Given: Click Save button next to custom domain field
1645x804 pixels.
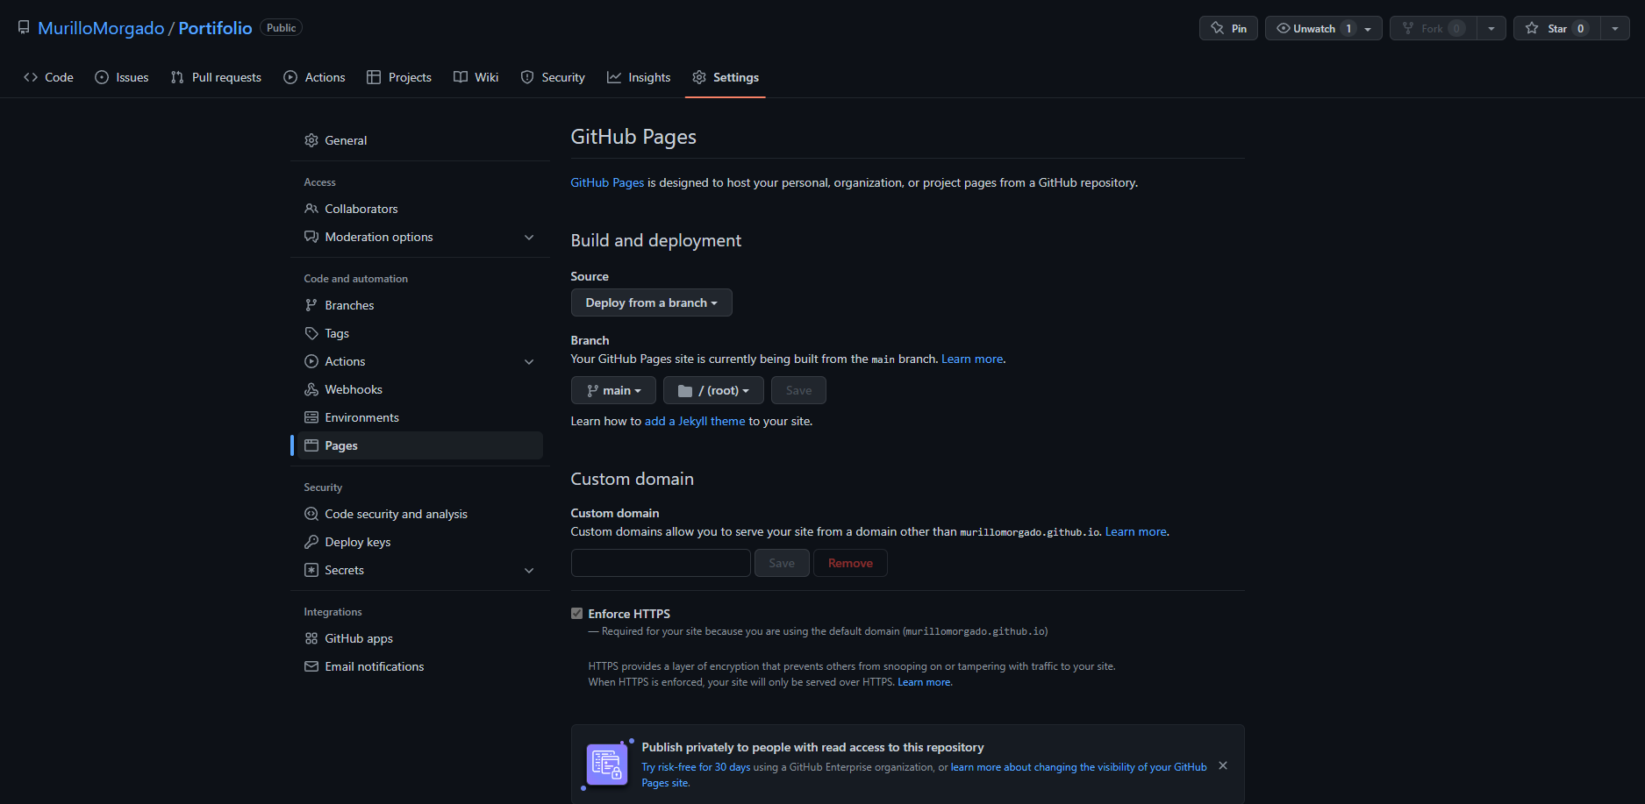Looking at the screenshot, I should pos(782,563).
